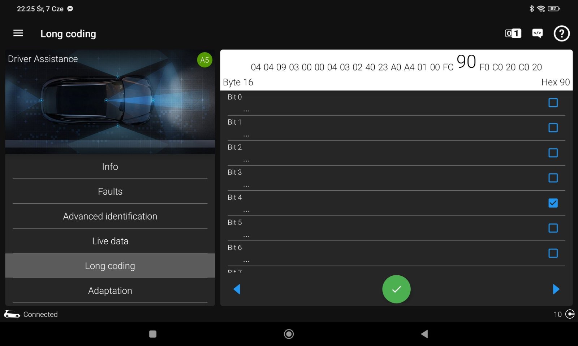
Task: Open the hamburger navigation menu
Action: 18,33
